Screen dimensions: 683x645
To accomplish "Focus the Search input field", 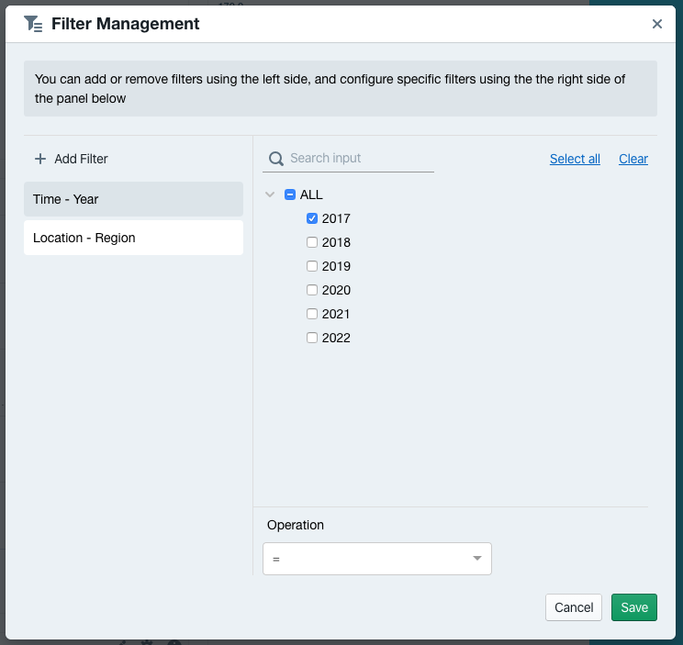I will point(358,158).
